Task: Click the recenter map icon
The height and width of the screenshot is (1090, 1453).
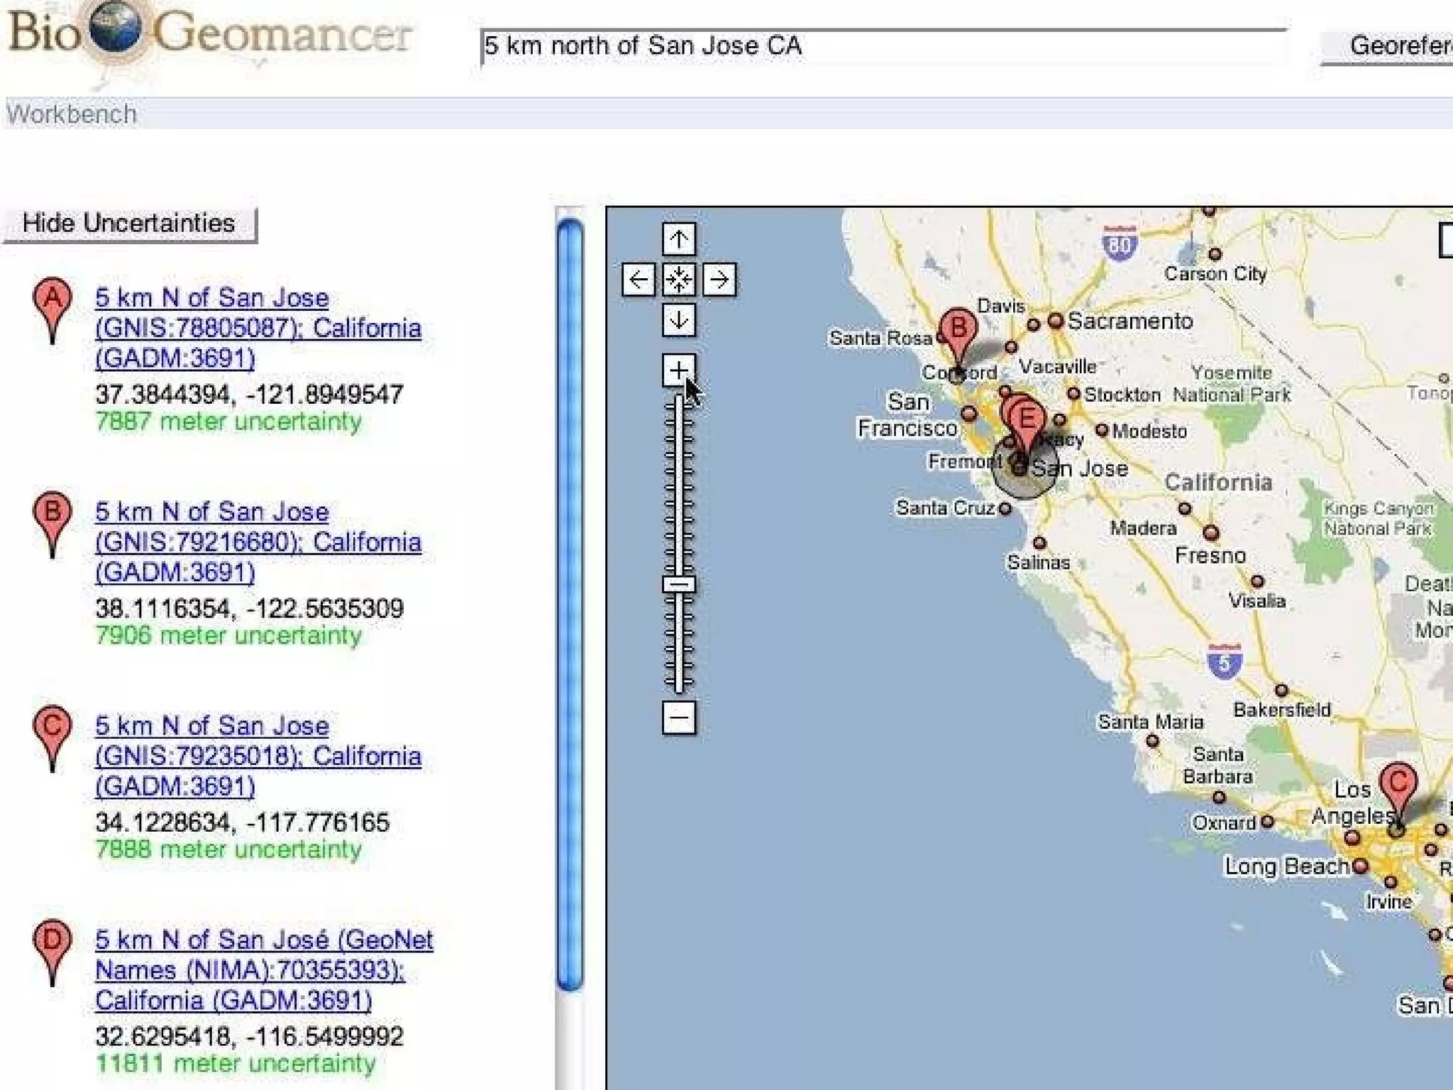Action: coord(678,280)
